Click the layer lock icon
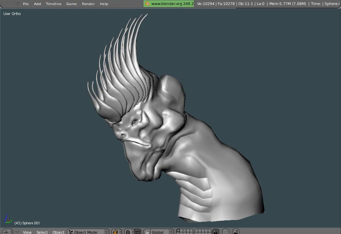This screenshot has width=341, height=234. tap(216, 232)
